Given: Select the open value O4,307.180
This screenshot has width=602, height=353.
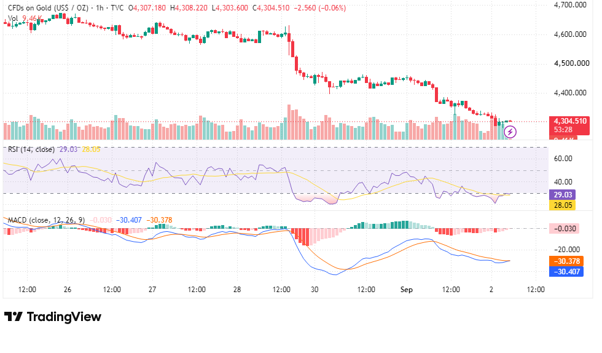Looking at the screenshot, I should [147, 8].
